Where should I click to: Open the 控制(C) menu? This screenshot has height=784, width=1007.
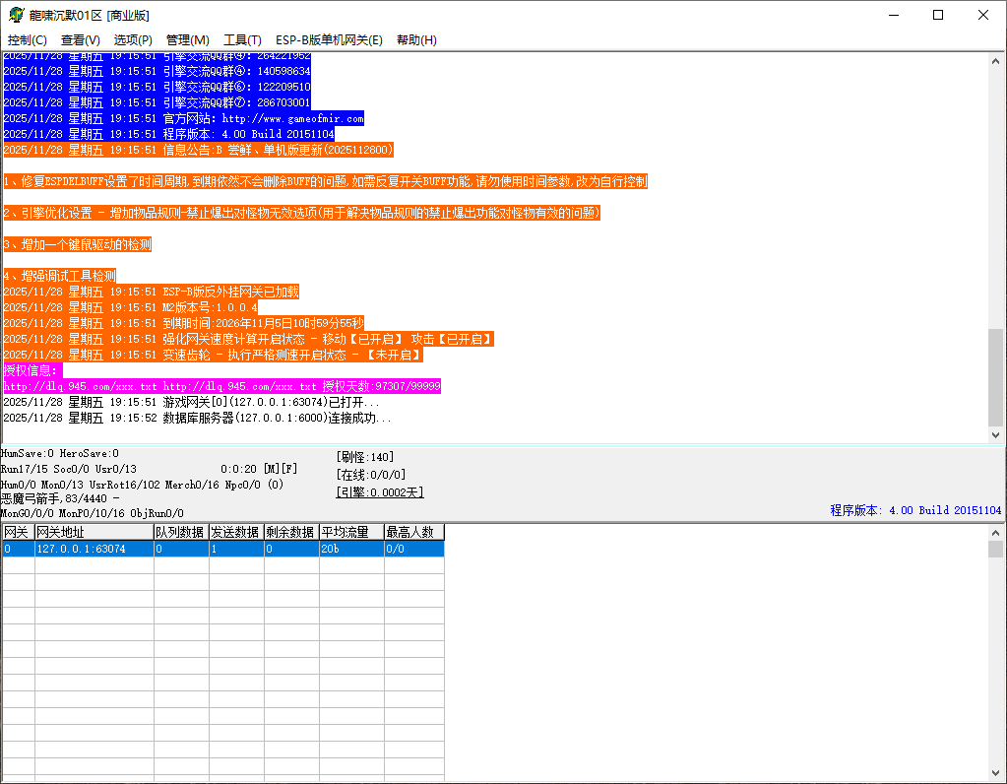click(28, 40)
